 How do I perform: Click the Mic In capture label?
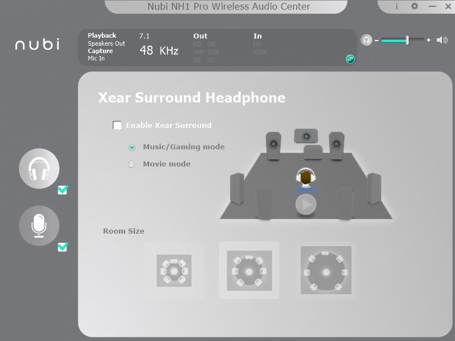click(97, 58)
